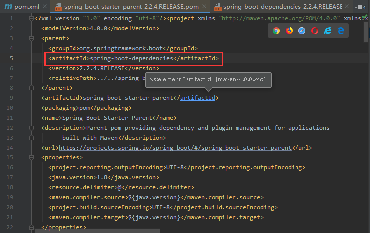Collapse the xml declaration fold on line 1
The image size is (370, 233).
pos(31,18)
